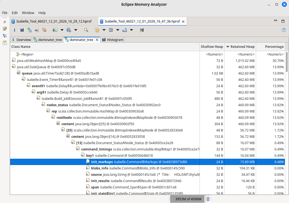
Task: Click the Compare heap dump toolbar icon
Action: [142, 30]
